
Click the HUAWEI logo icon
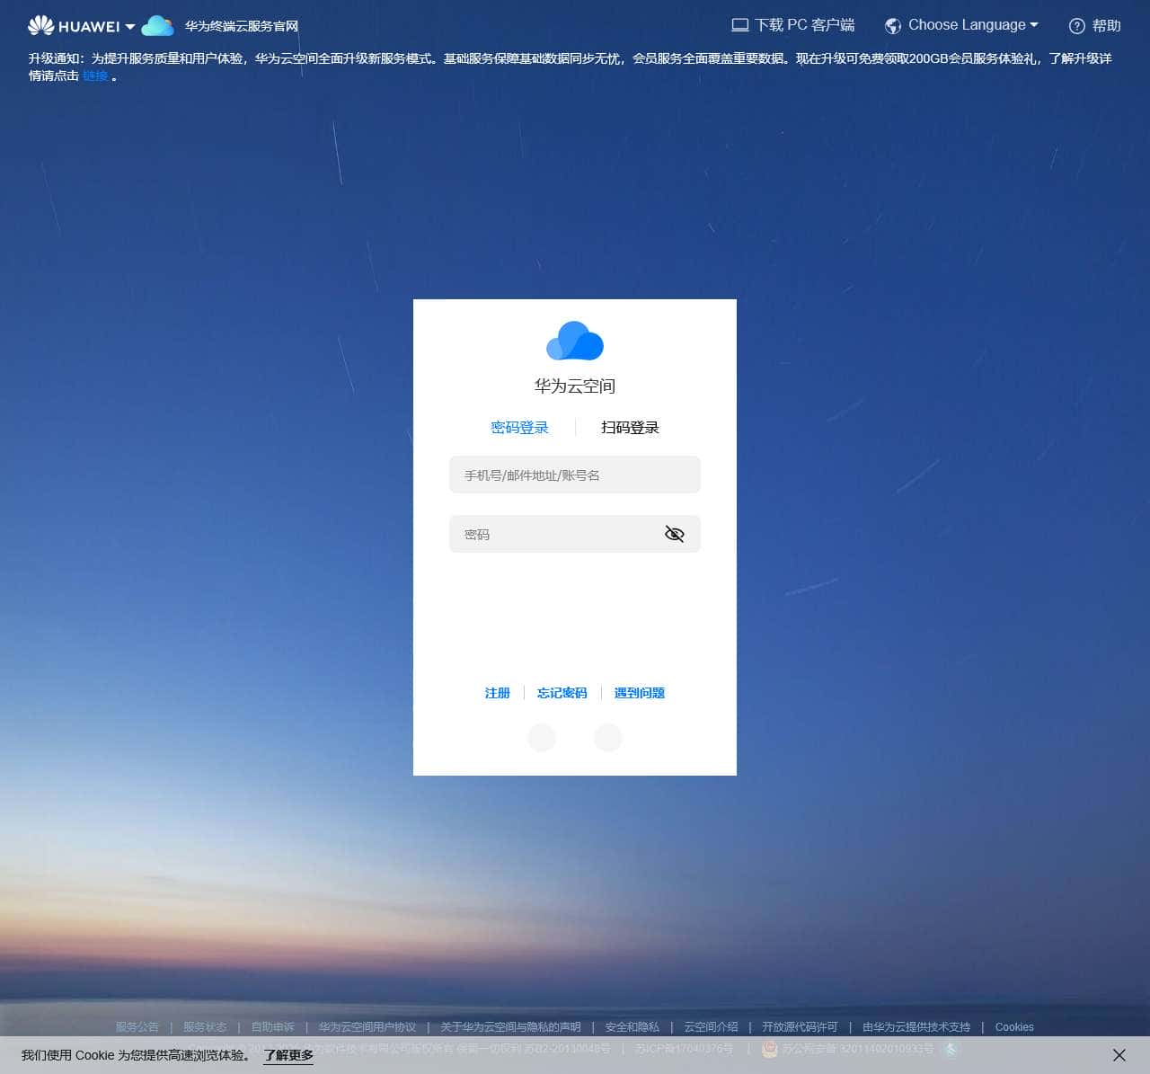(x=40, y=25)
